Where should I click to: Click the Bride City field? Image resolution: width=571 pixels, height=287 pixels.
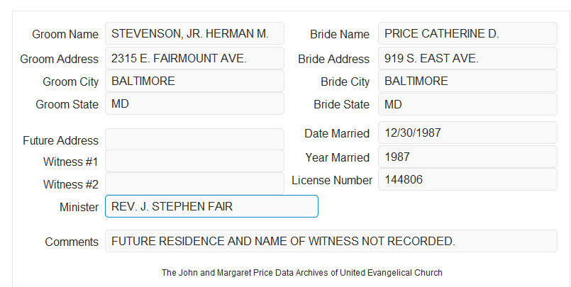467,81
